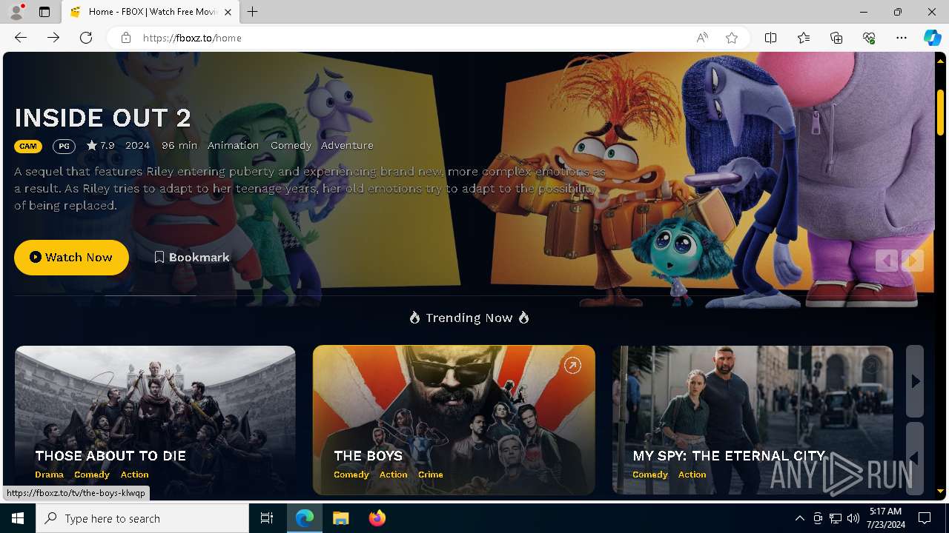
Task: Select the Home - FBOX tab
Action: coord(151,12)
